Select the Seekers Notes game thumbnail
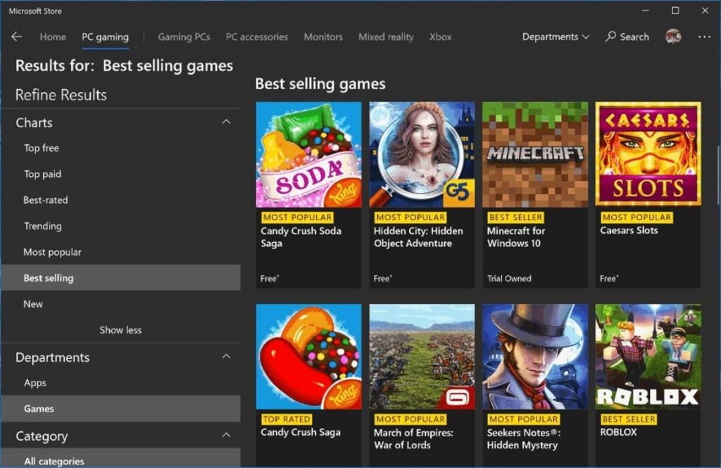Image resolution: width=721 pixels, height=468 pixels. pos(534,357)
